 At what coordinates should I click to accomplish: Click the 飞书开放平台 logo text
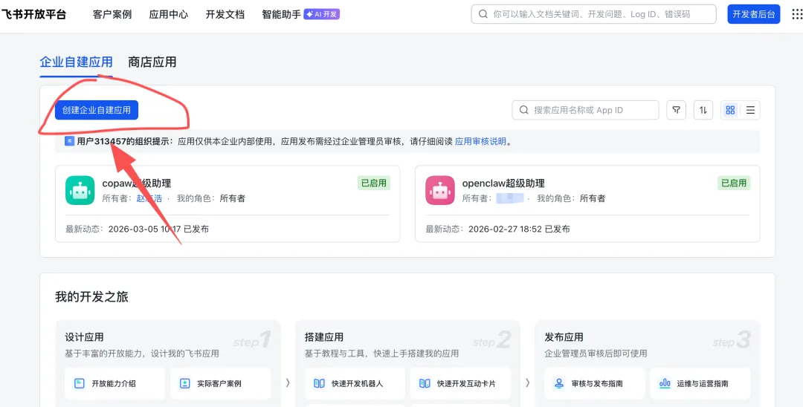point(33,14)
